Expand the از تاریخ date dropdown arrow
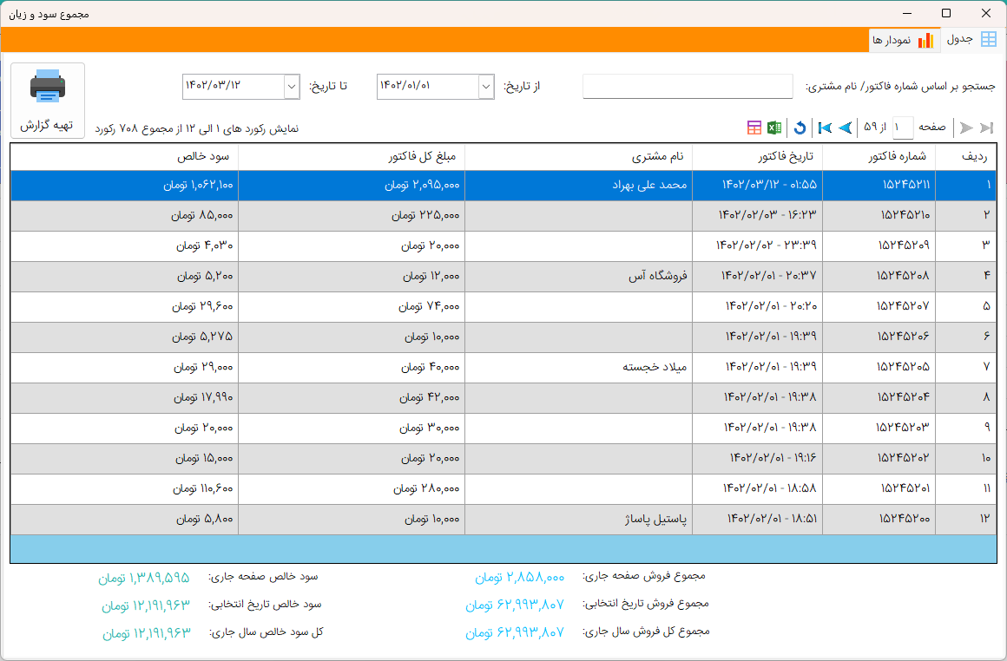The height and width of the screenshot is (661, 1007). (486, 87)
